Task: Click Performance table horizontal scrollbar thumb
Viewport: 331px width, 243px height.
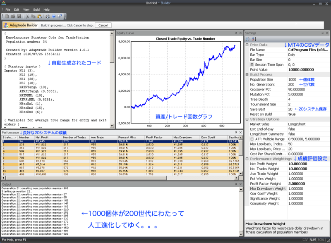Action: pyautogui.click(x=86, y=178)
